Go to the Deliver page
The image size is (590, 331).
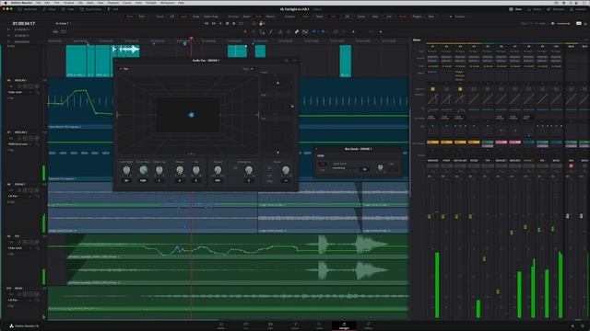369,325
